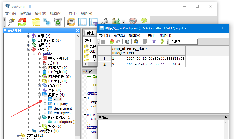Click the purple filter funnel icon
The height and width of the screenshot is (139, 234).
click(153, 42)
